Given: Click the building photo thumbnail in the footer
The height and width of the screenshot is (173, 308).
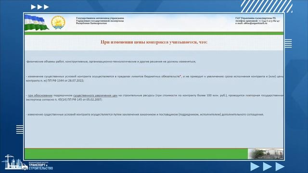Looking at the screenshot, I should coord(266,154).
